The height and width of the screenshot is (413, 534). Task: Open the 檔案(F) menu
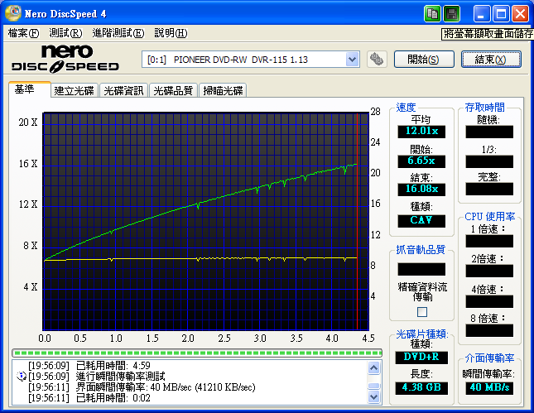pos(23,33)
